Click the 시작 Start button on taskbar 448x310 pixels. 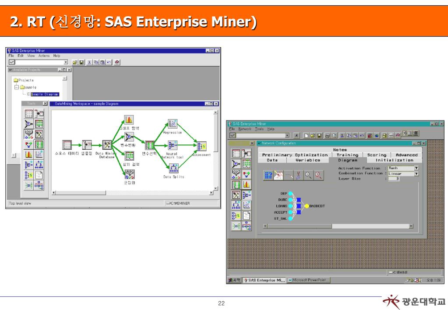(x=235, y=280)
